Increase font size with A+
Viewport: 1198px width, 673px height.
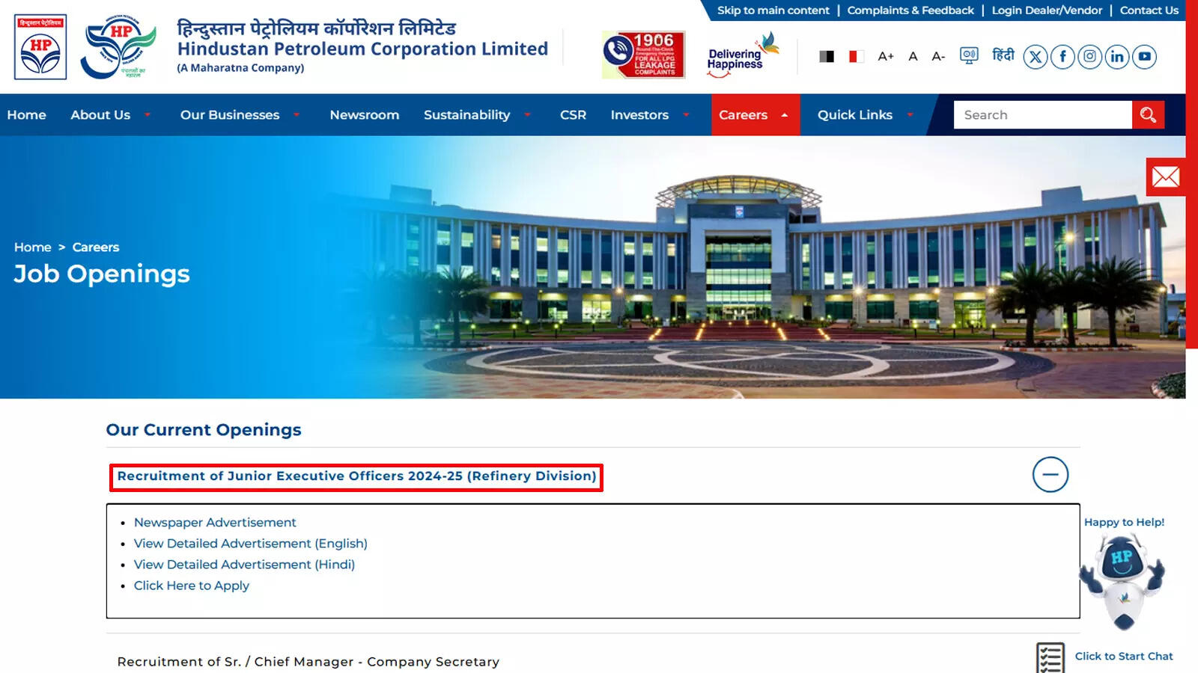[887, 56]
